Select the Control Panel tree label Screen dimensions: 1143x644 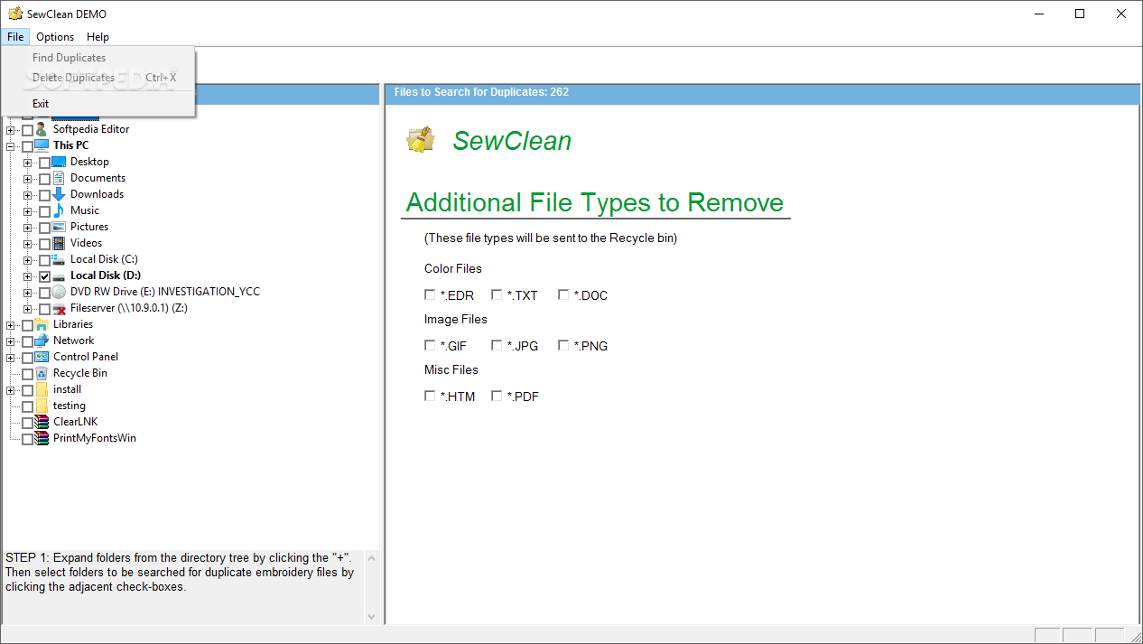pyautogui.click(x=86, y=357)
